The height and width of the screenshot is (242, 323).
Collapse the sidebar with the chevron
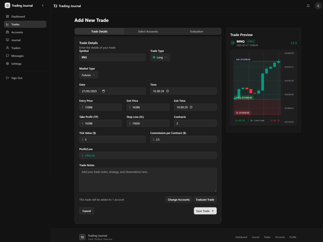(x=43, y=5)
